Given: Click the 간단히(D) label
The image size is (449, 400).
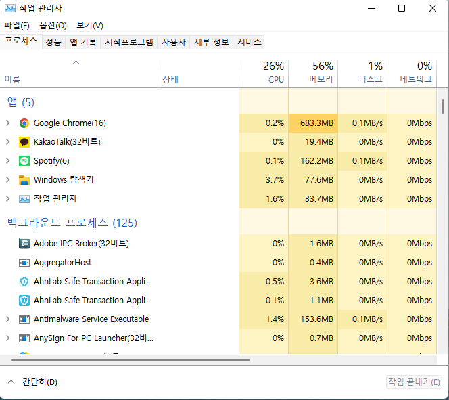Looking at the screenshot, I should (40, 382).
